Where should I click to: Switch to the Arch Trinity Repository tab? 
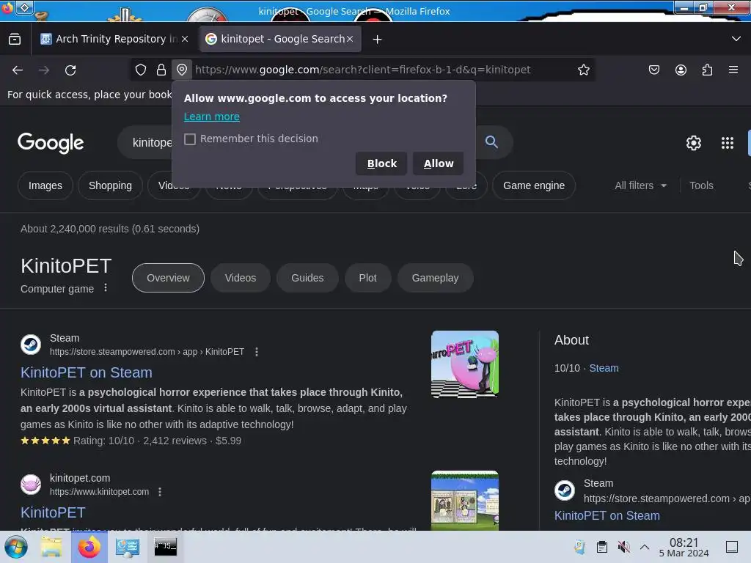coord(109,39)
